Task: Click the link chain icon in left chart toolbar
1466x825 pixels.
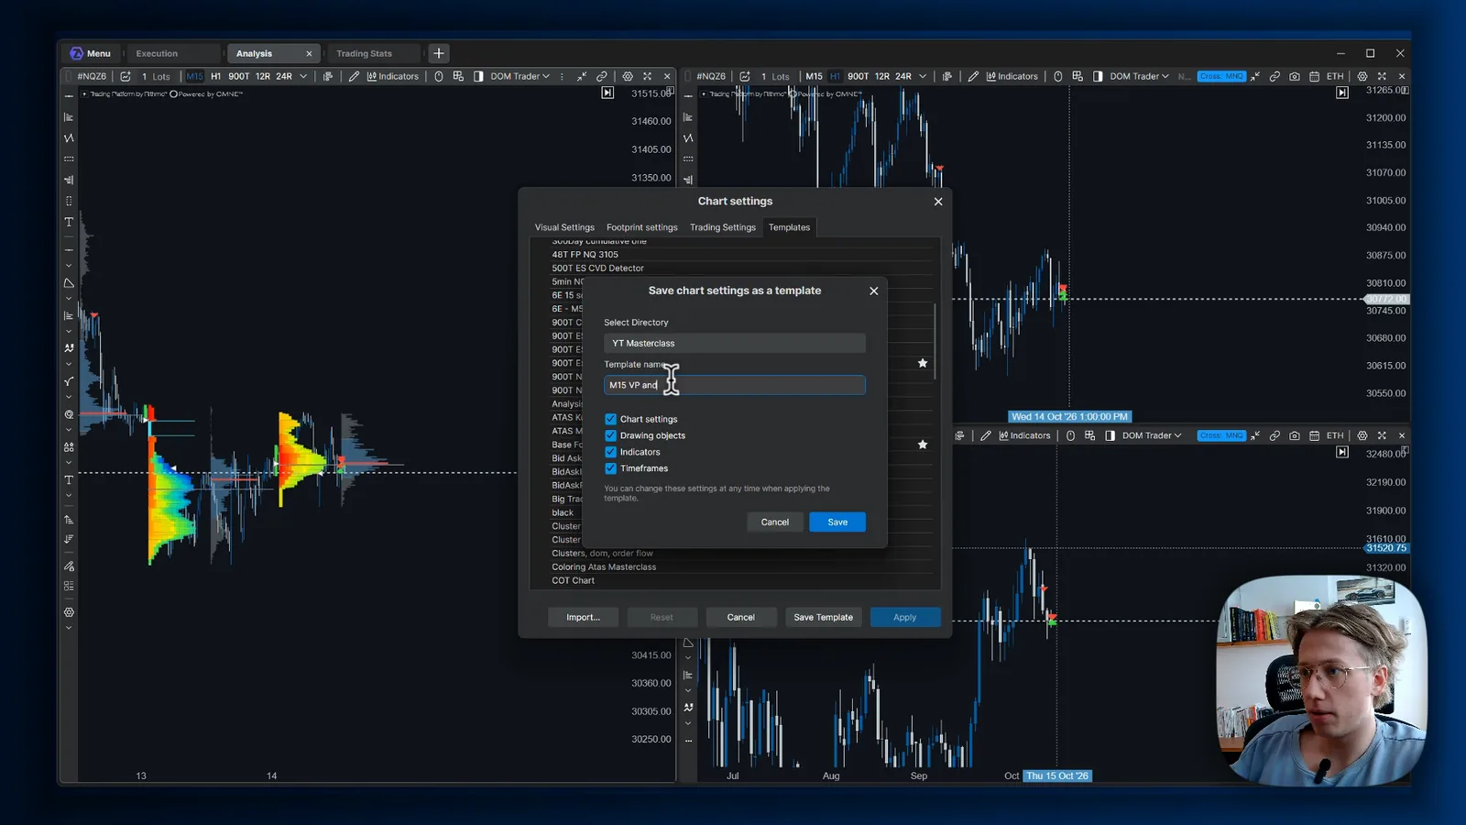Action: click(602, 76)
